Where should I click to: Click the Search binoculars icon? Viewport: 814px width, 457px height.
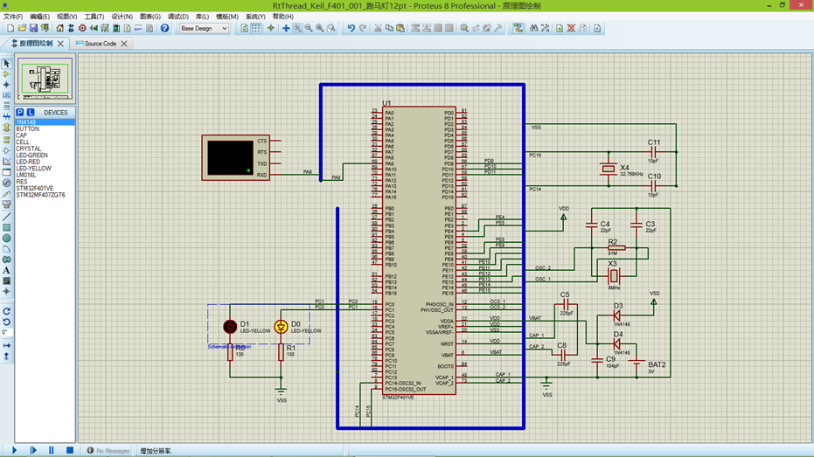(533, 28)
